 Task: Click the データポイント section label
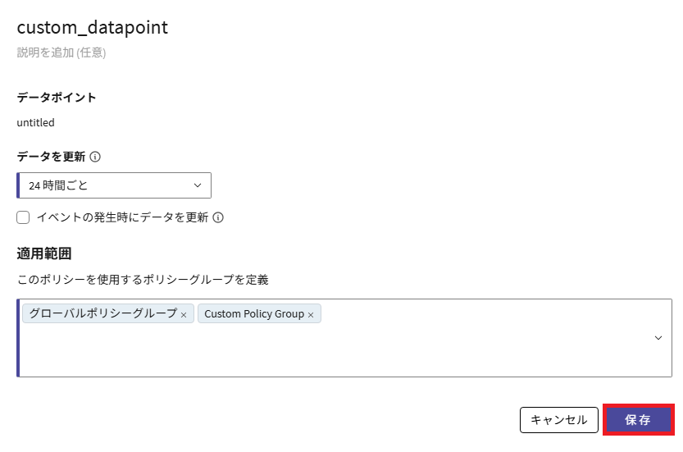coord(57,97)
